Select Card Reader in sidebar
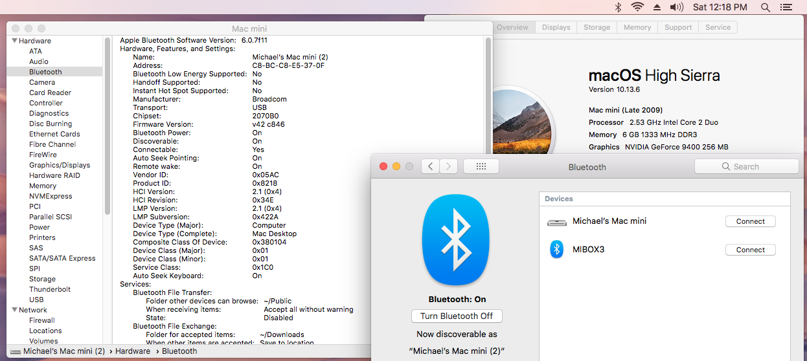This screenshot has height=361, width=807. point(50,93)
